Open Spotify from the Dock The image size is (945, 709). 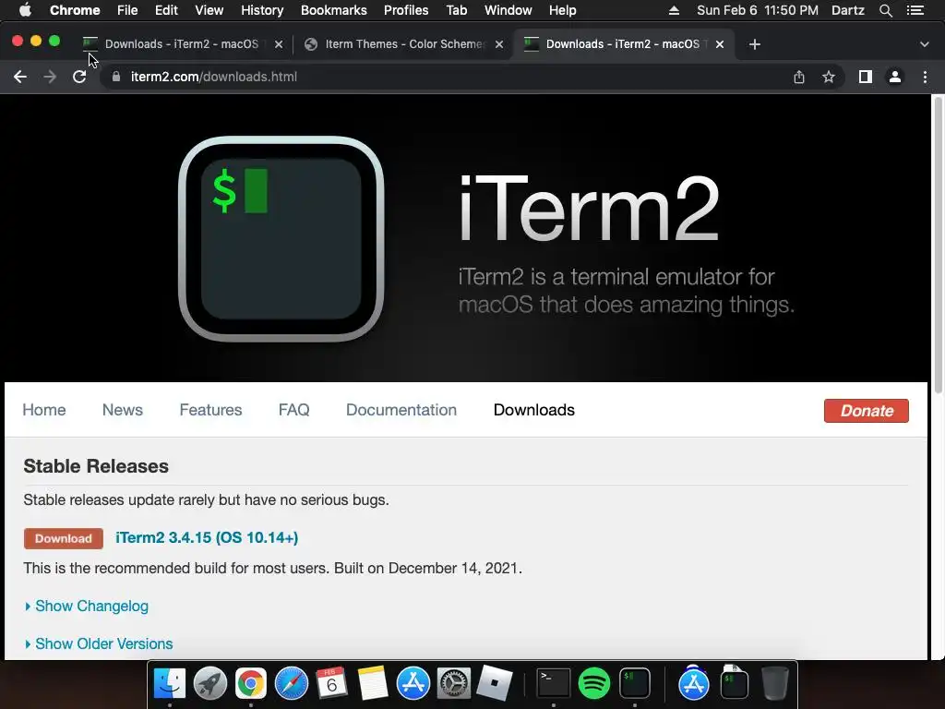[593, 683]
